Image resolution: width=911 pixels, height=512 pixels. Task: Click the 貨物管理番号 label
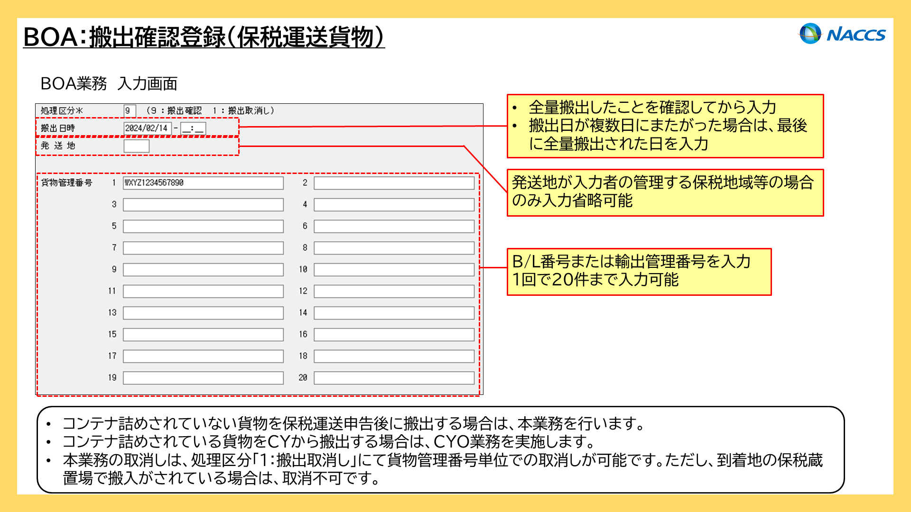click(66, 183)
